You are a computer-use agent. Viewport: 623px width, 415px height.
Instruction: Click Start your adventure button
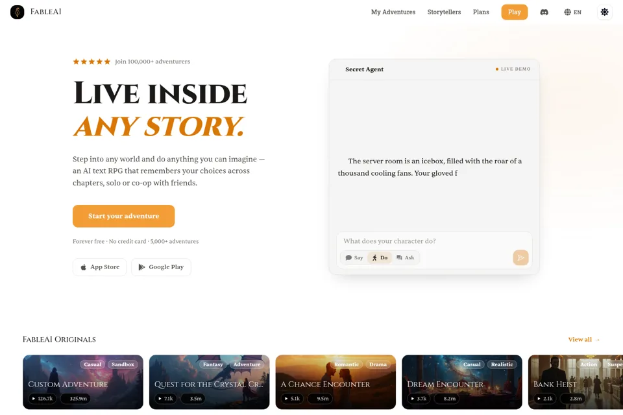123,216
